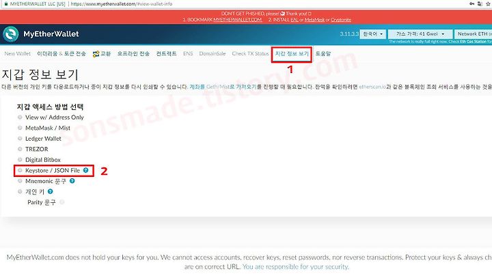The height and width of the screenshot is (276, 492).
Task: Click version number 3.11.3.3
Action: [349, 34]
